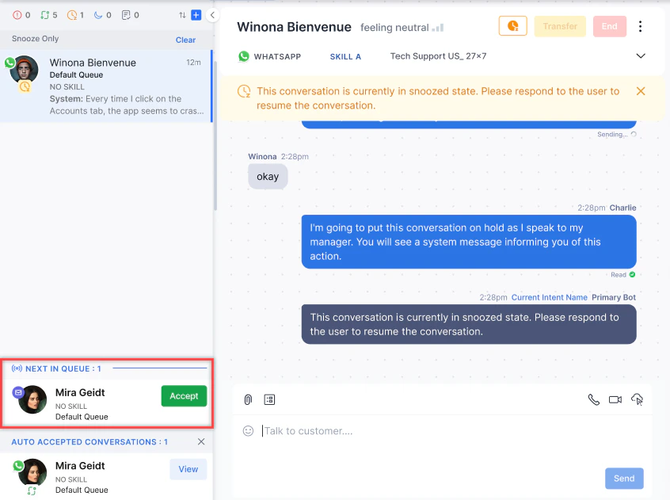
Task: Dismiss the snoozed state banner
Action: point(641,91)
